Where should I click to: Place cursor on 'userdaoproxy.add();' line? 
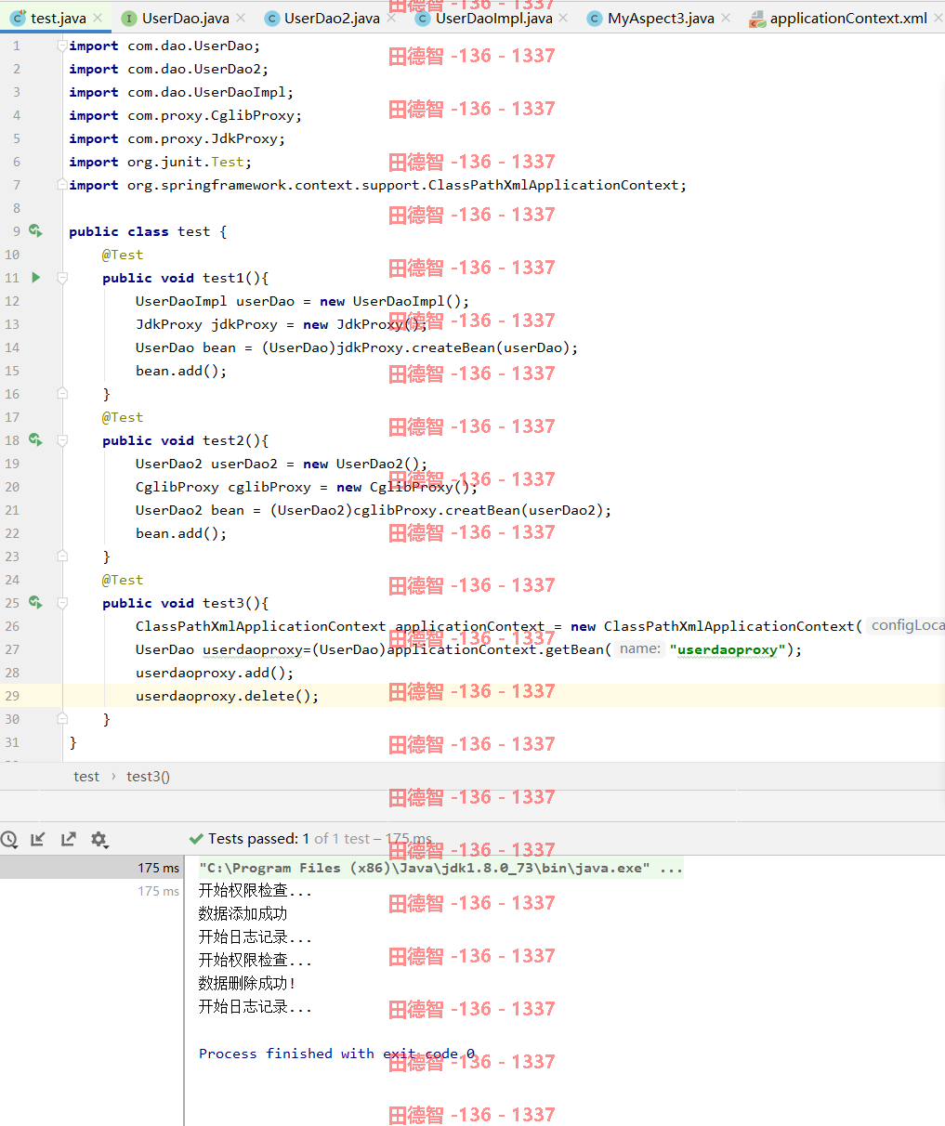(x=215, y=673)
